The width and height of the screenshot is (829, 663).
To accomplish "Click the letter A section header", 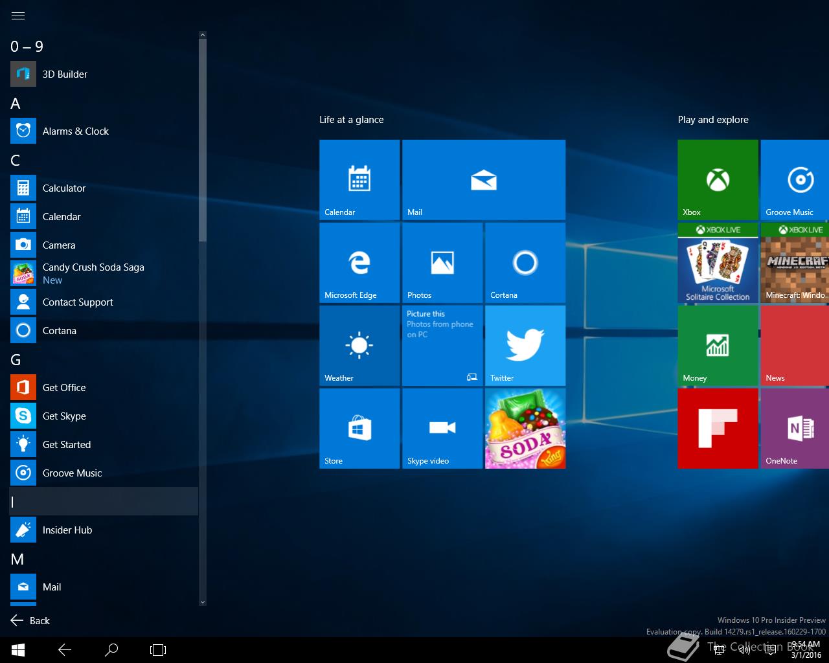I will pos(16,103).
